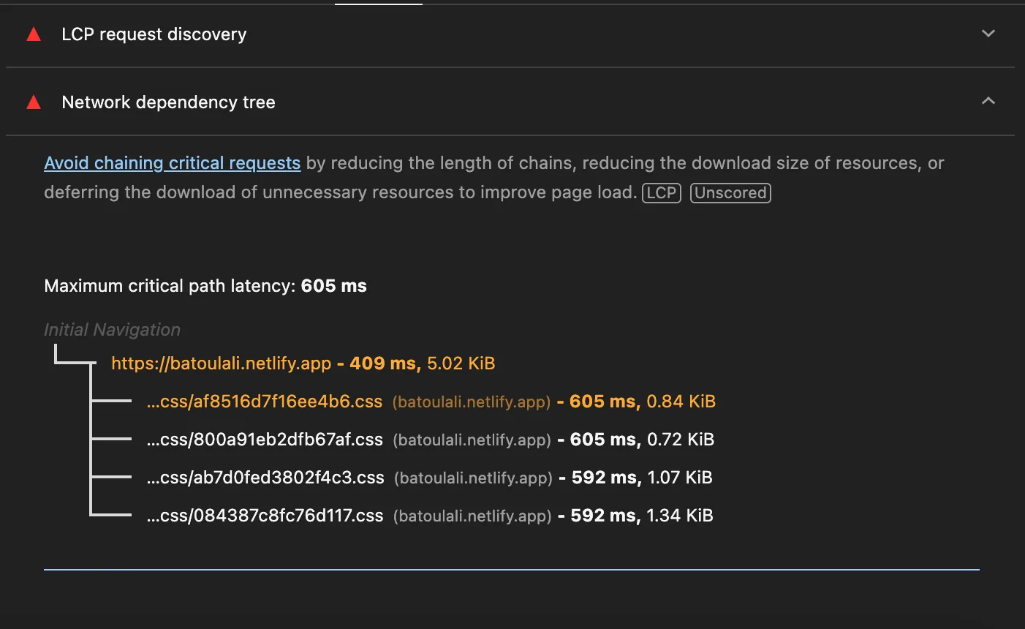The image size is (1025, 629).
Task: Click the Unscored tag badge
Action: click(x=730, y=193)
